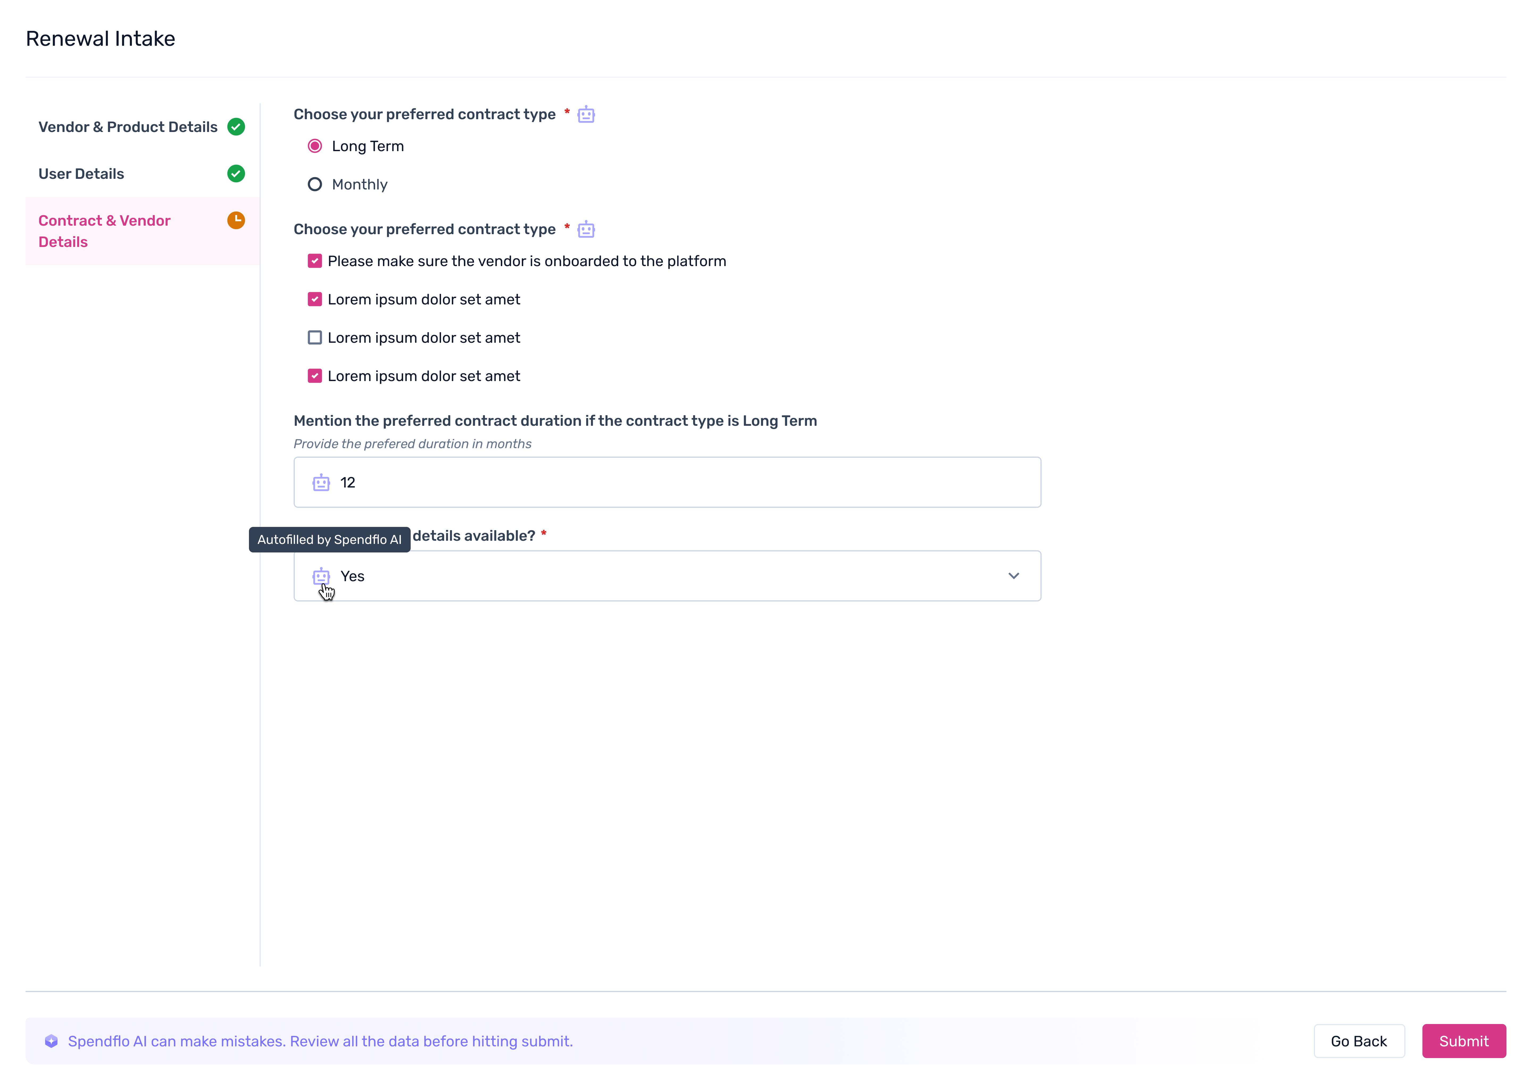This screenshot has width=1532, height=1090.
Task: Uncheck the last Lorem ipsum dolor set amet checkbox
Action: click(x=315, y=376)
